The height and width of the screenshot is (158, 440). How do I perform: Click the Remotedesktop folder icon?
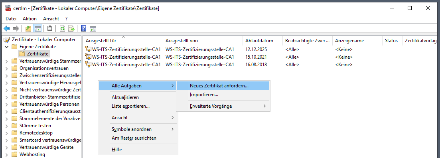tap(15, 133)
